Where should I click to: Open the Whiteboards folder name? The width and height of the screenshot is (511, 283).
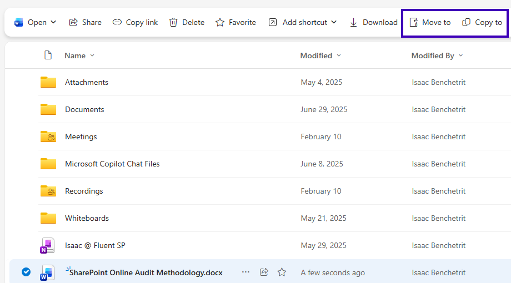coord(87,218)
